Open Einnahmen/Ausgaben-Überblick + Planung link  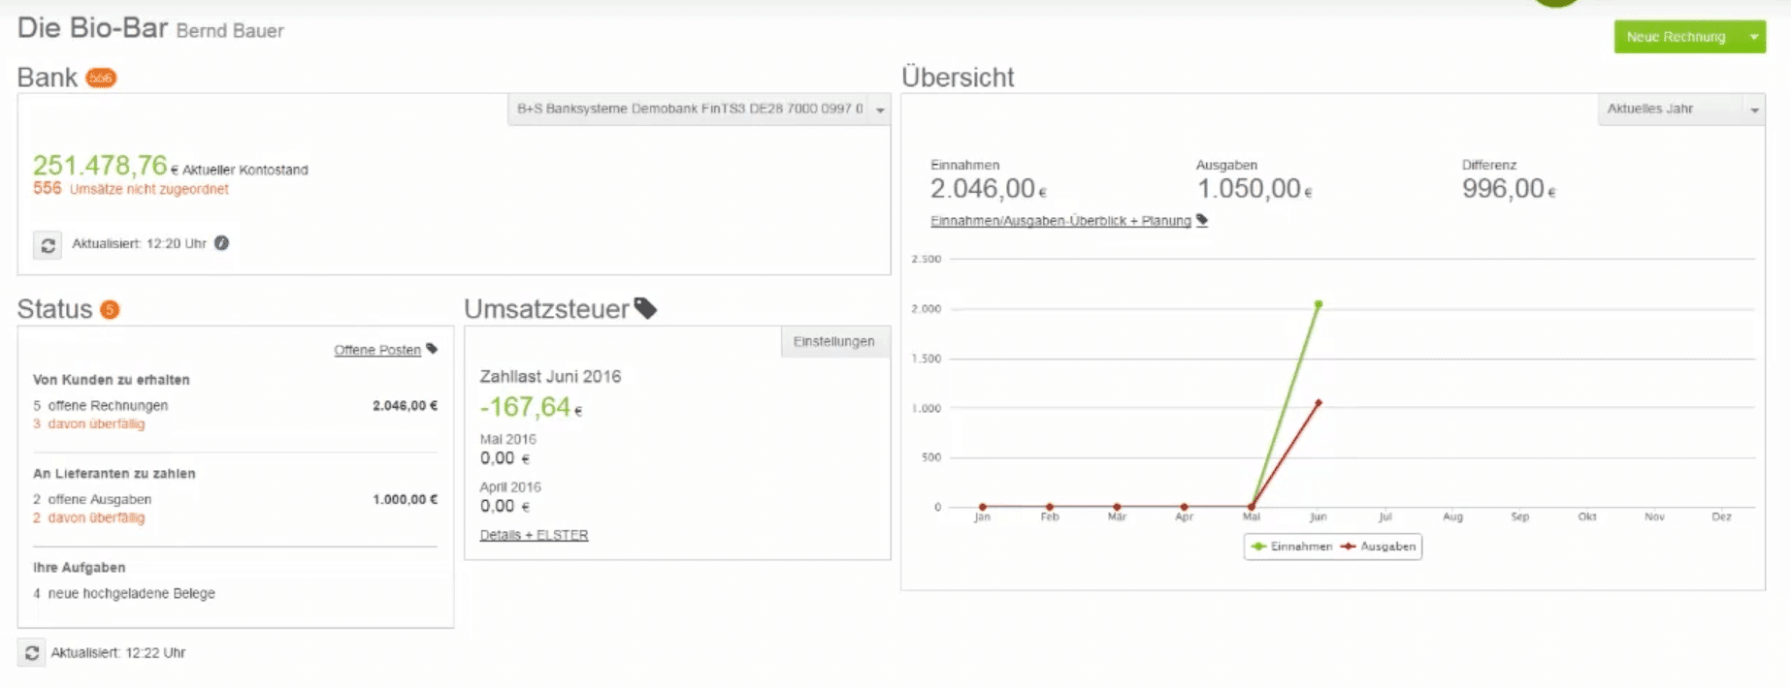(1060, 221)
